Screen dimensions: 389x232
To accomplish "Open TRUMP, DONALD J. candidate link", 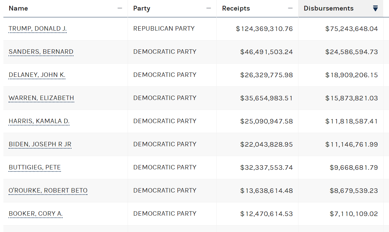I will point(38,29).
